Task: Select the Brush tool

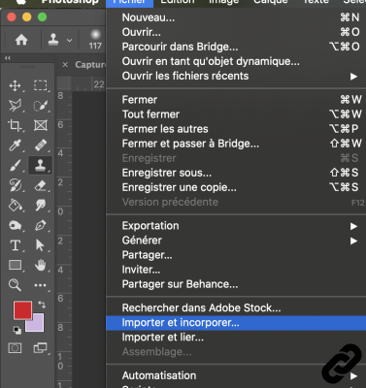Action: click(15, 165)
